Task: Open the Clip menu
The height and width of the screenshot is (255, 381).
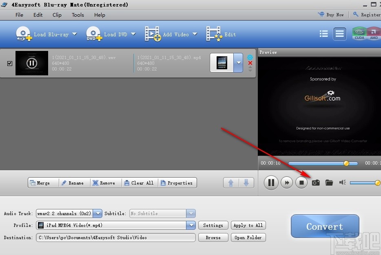Action: pos(57,15)
